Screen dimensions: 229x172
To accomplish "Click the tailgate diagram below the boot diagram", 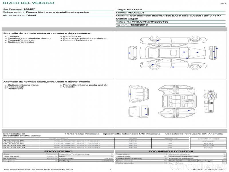I will pyautogui.click(x=139, y=112).
